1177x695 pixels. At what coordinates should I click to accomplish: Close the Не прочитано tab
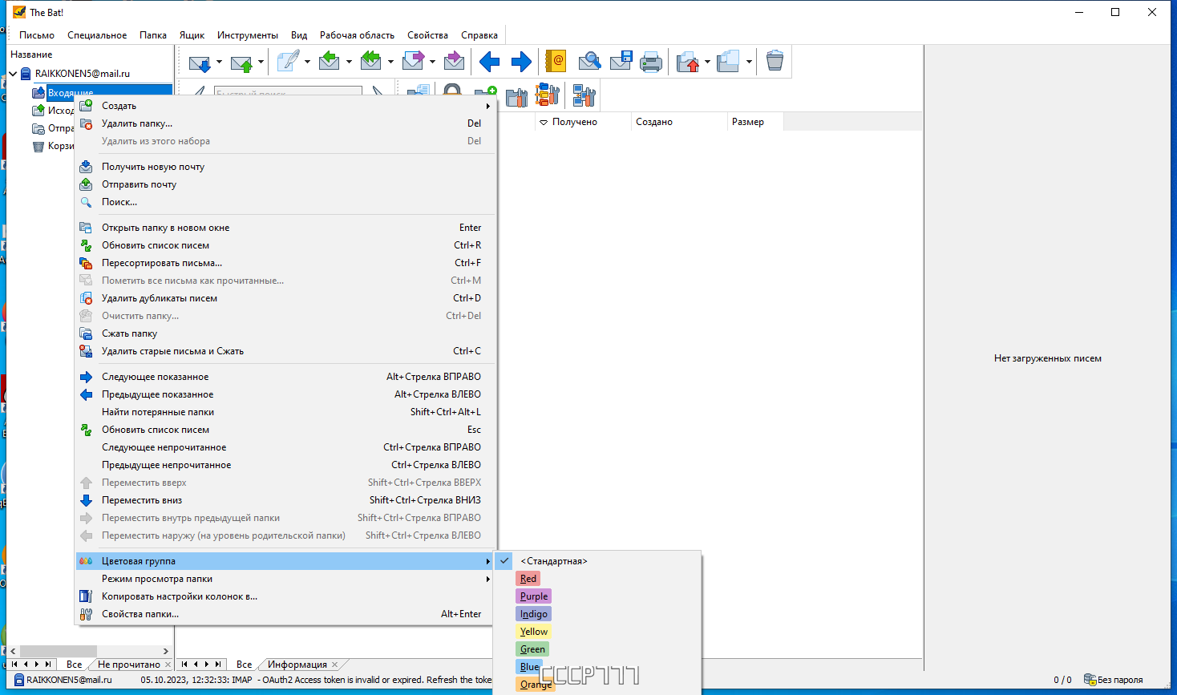click(x=168, y=665)
